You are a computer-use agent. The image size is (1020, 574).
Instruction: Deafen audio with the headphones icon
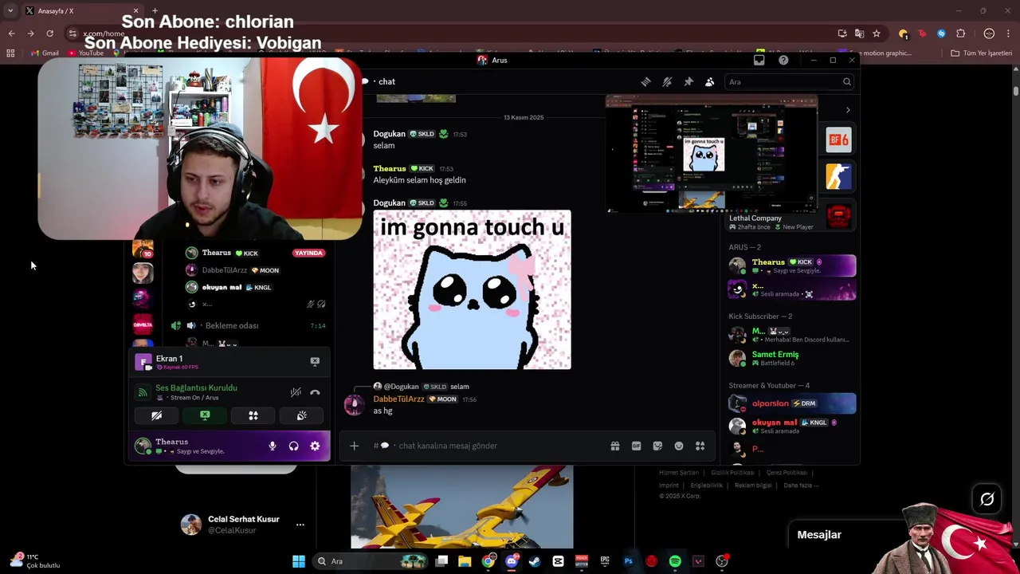tap(294, 446)
